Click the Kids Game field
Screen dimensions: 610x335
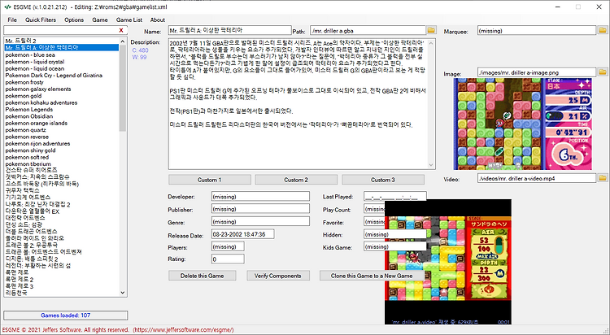[x=395, y=246]
